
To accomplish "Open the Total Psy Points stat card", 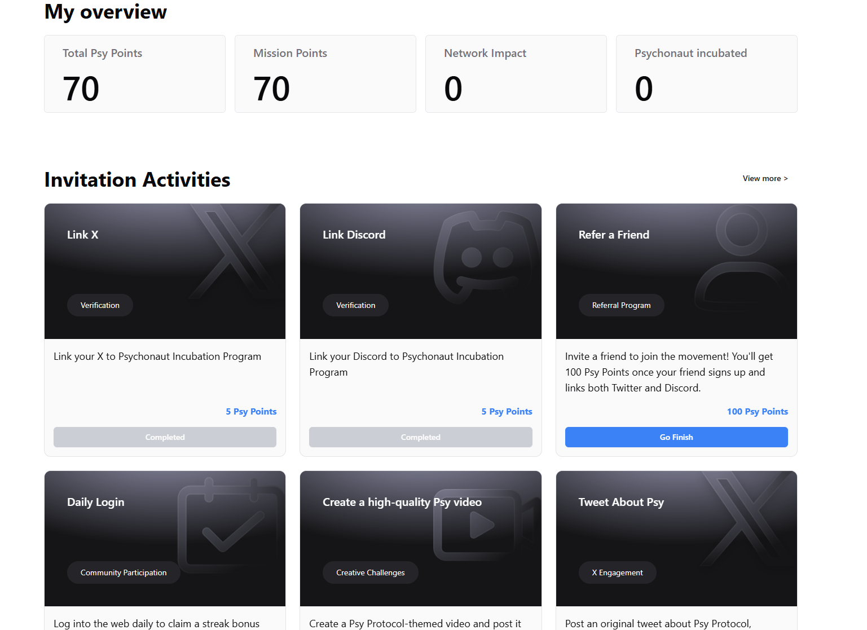I will pyautogui.click(x=135, y=74).
